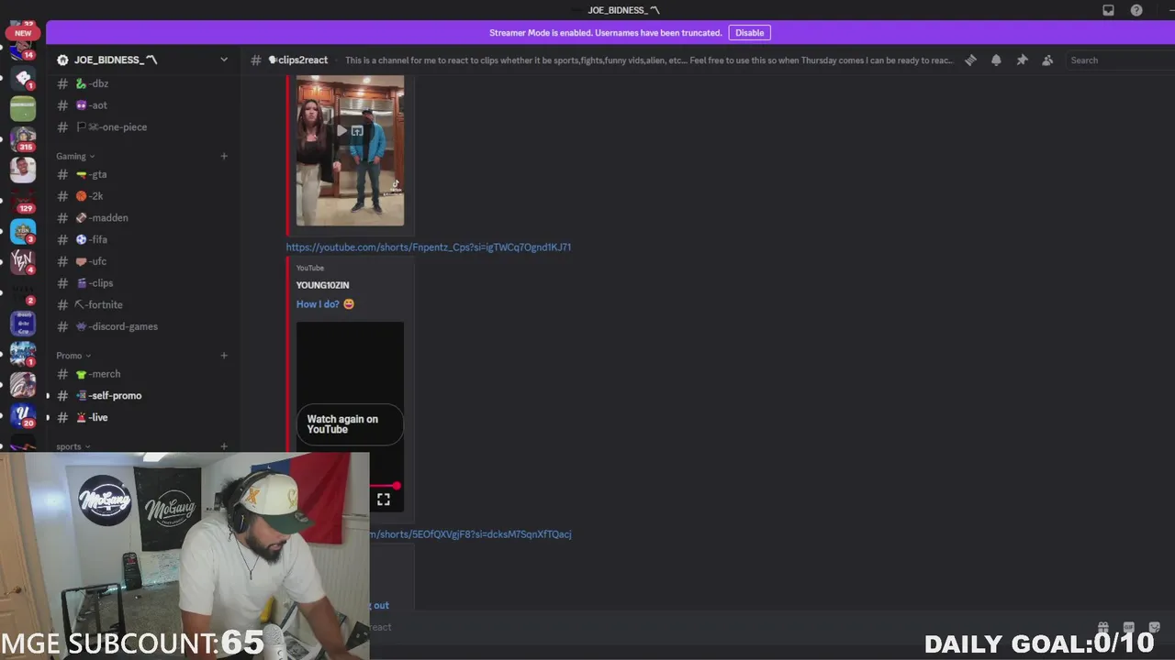Screen dimensions: 1175x660
Task: Open the -merch channel
Action: click(x=142, y=374)
